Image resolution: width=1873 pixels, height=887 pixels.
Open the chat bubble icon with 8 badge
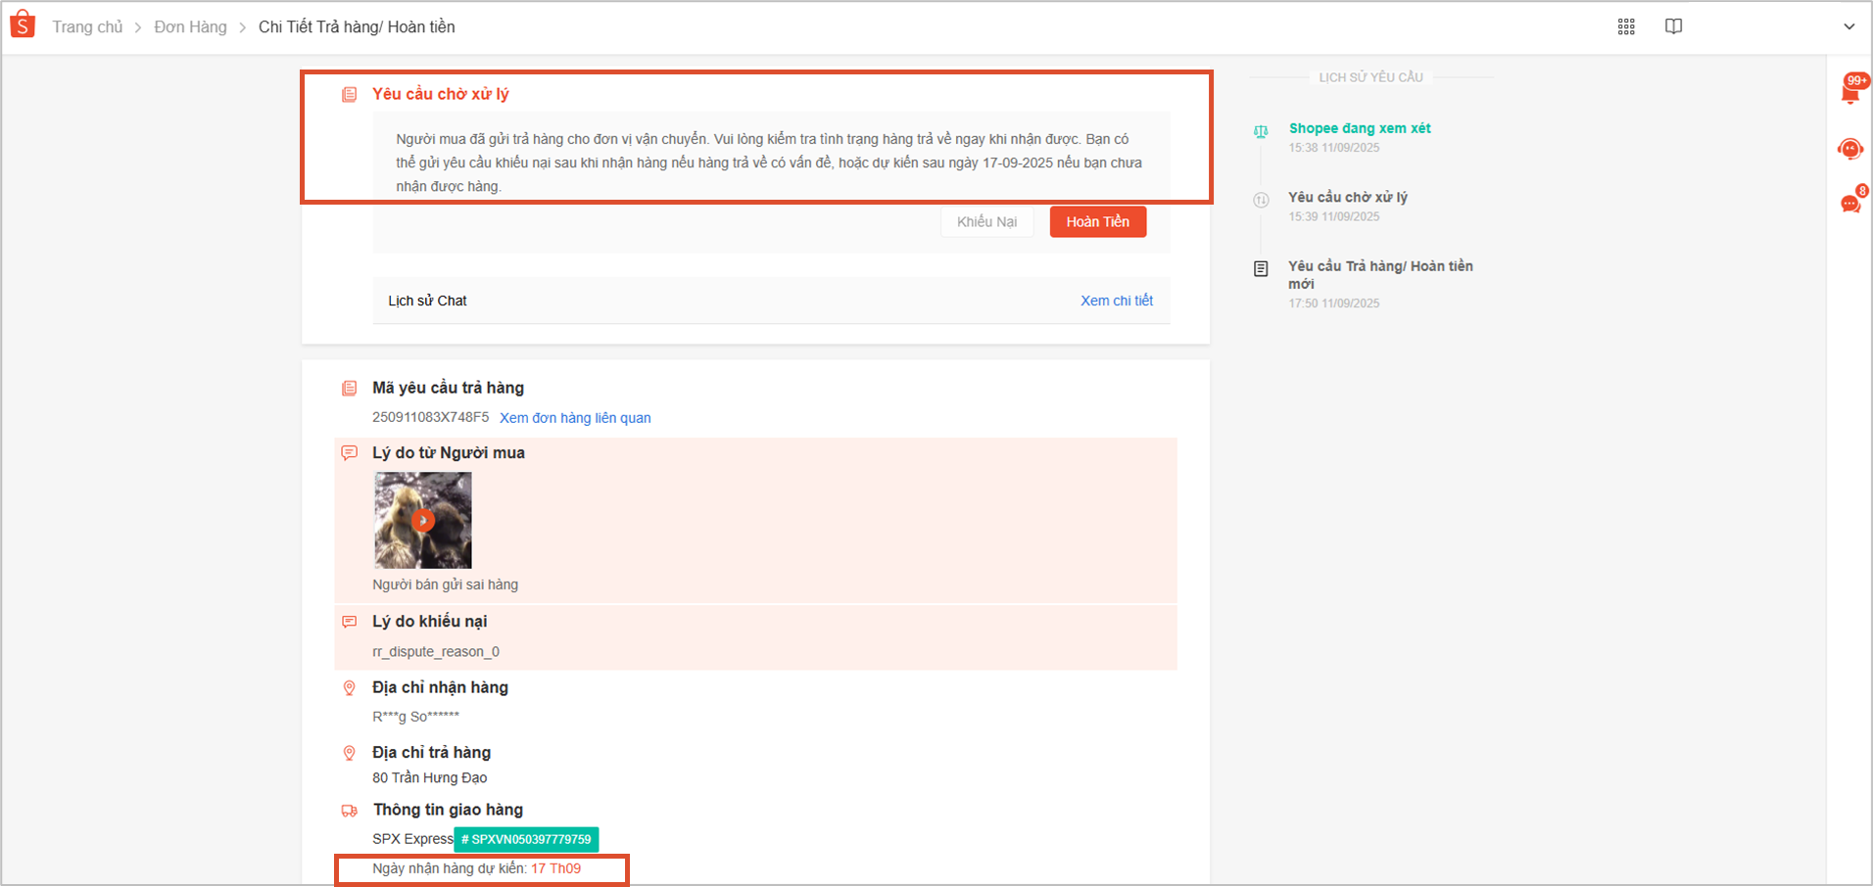pos(1850,203)
